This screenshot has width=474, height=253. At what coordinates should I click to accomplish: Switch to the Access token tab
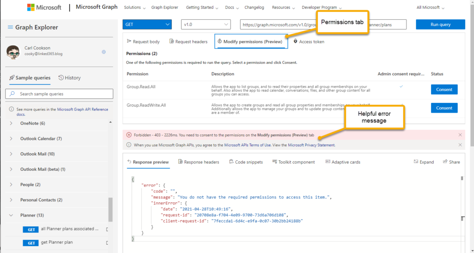tap(309, 42)
